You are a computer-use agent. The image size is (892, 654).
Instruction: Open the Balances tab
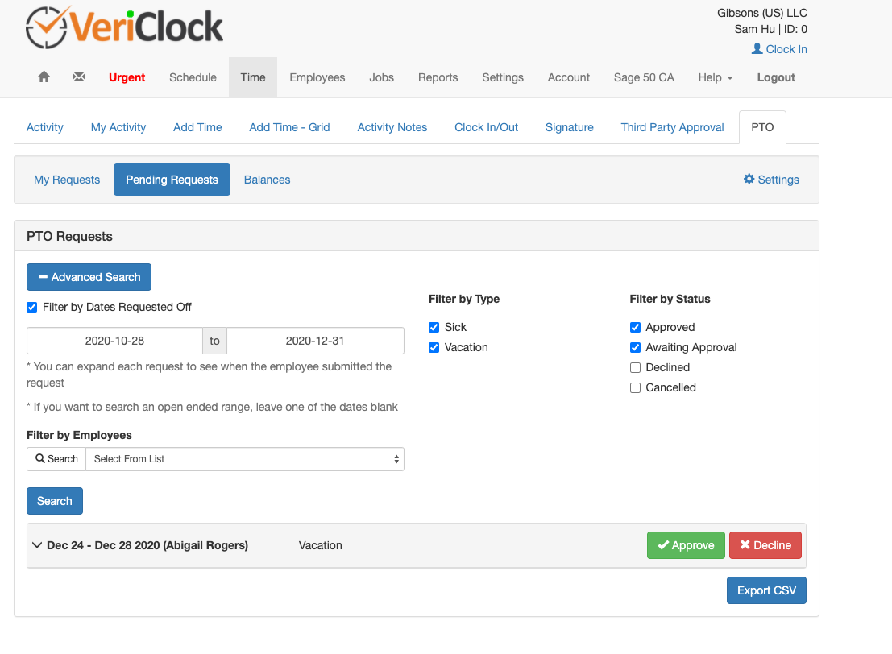tap(267, 180)
